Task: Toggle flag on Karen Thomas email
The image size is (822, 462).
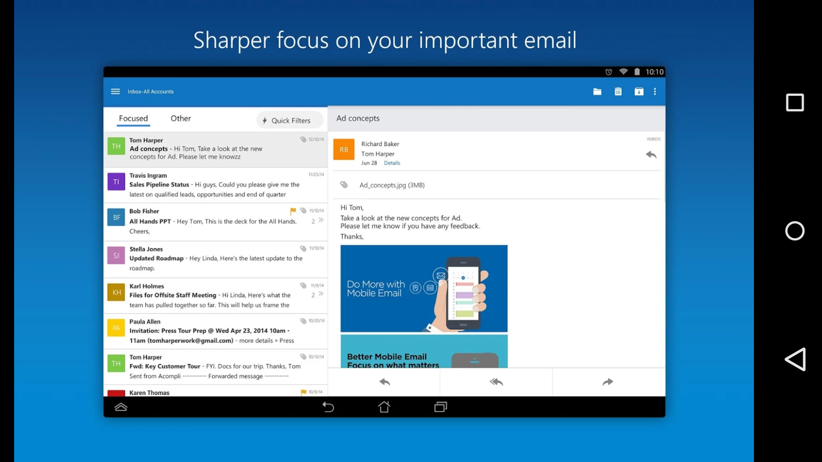Action: point(304,392)
